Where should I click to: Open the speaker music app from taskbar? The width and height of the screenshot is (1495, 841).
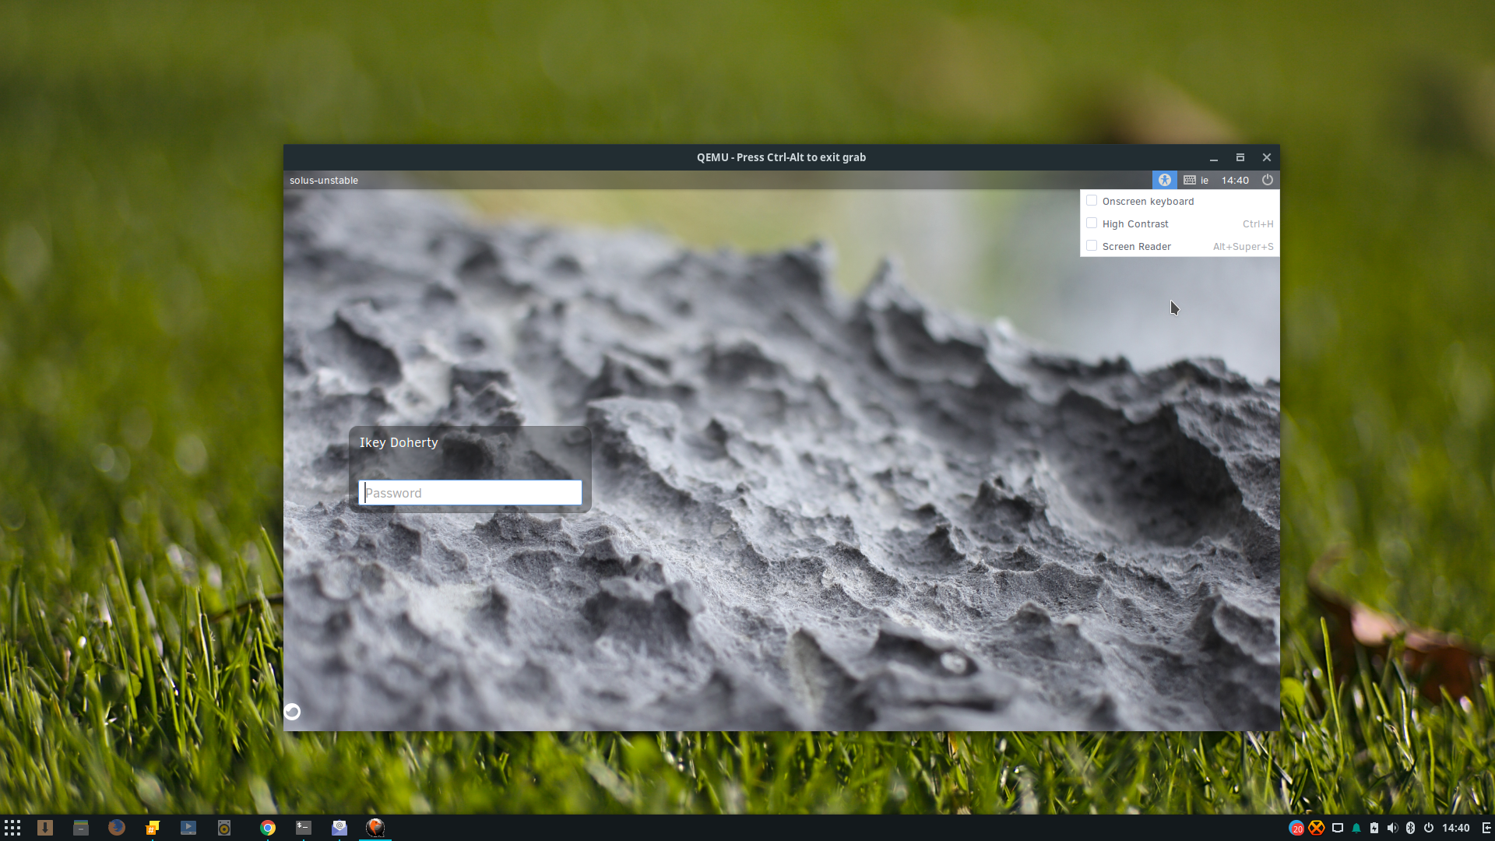[224, 828]
